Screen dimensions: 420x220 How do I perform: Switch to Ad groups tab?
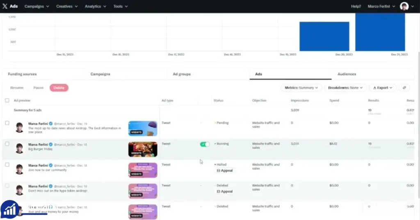182,74
